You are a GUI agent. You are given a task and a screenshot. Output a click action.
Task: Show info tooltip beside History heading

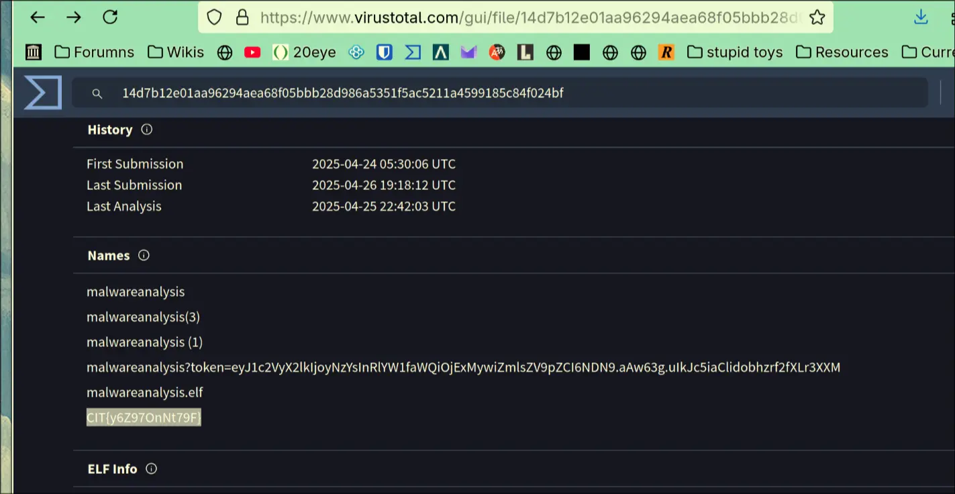[147, 130]
